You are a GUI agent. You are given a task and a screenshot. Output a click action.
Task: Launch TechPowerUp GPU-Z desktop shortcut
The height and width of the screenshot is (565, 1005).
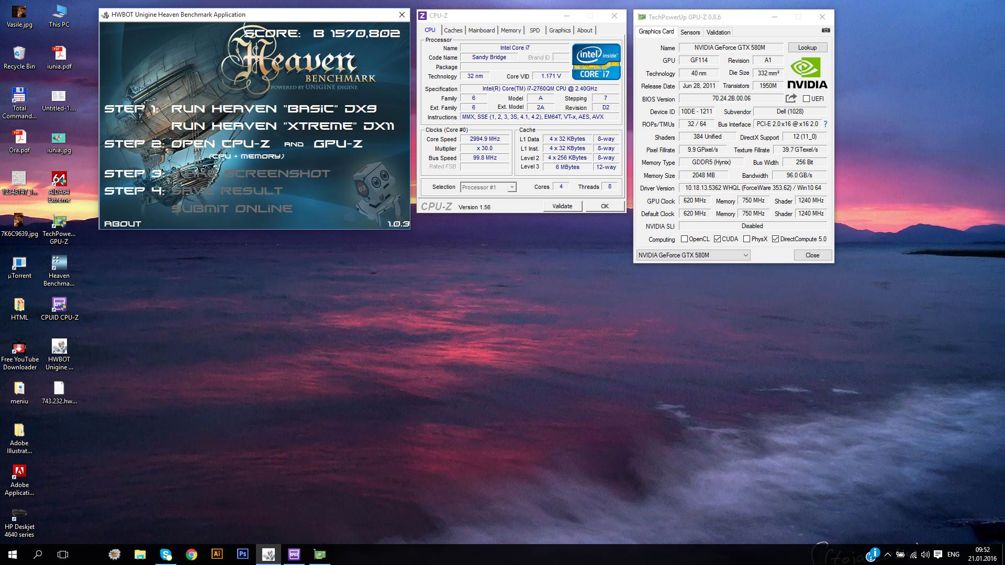point(59,229)
